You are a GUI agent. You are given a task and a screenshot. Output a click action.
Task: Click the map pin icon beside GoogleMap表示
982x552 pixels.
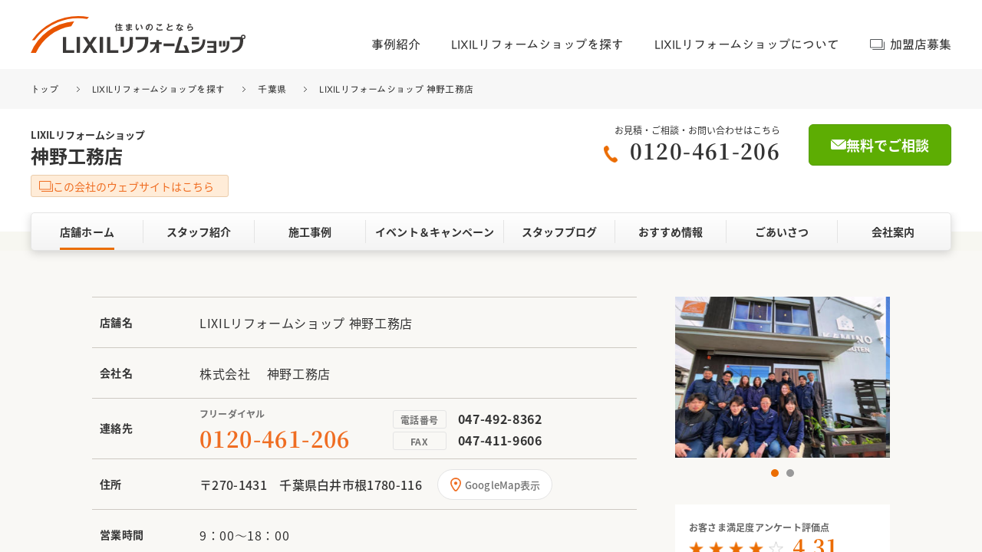[x=456, y=485]
